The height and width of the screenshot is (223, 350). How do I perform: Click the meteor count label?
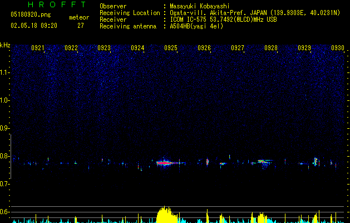[79, 17]
